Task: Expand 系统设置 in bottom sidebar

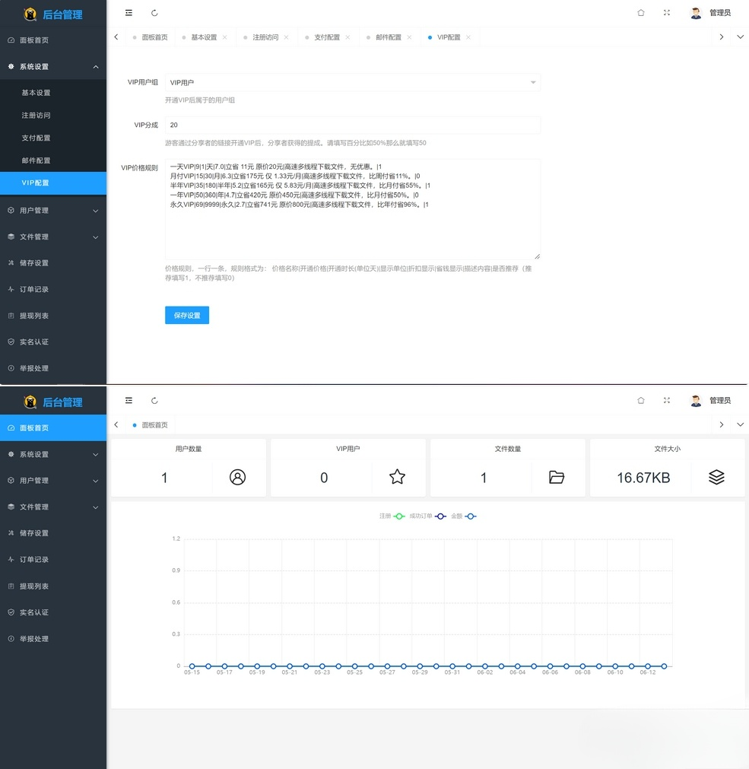Action: (x=53, y=454)
